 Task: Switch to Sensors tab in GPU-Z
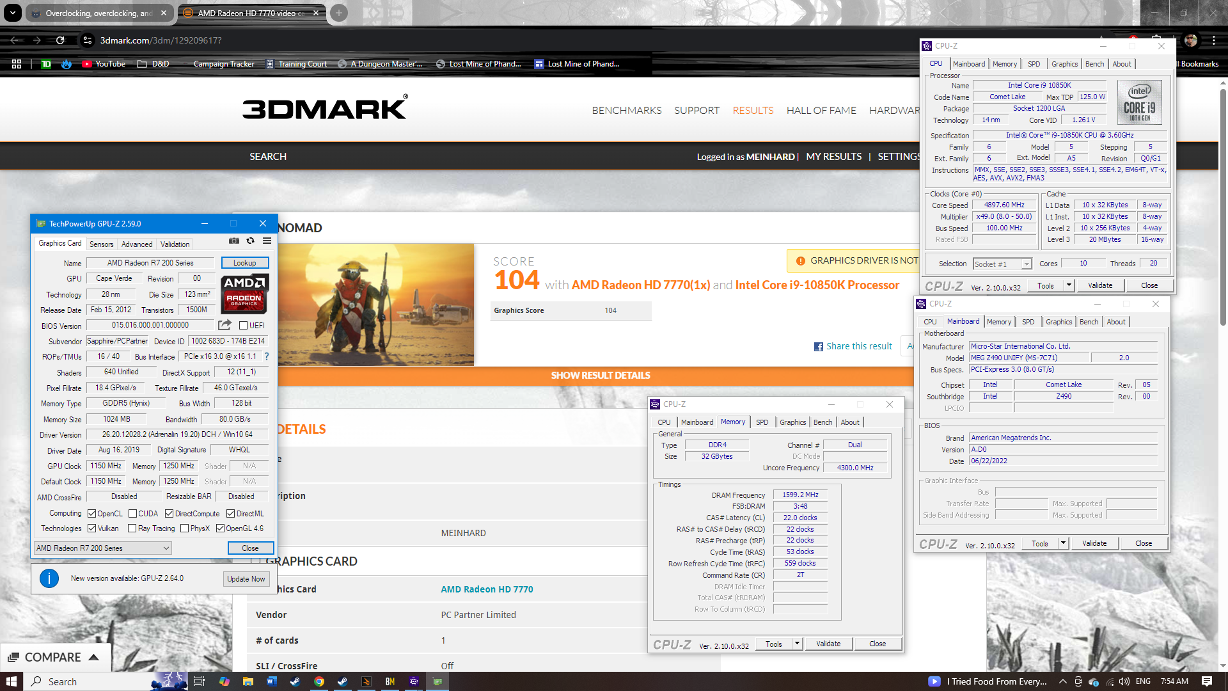coord(101,244)
